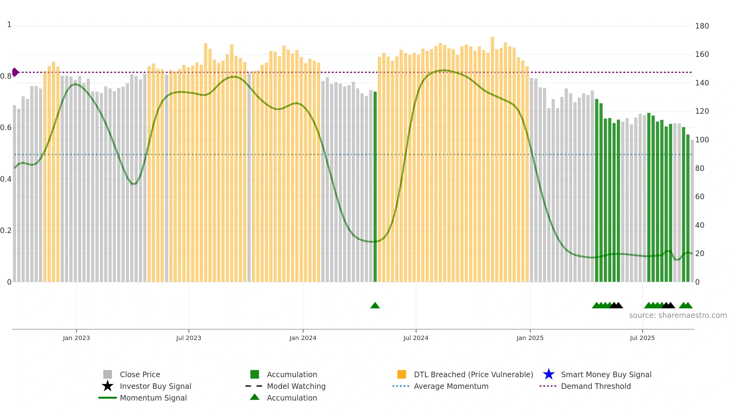
Task: Click the Smart Money Buy Signal label
Action: tap(606, 374)
